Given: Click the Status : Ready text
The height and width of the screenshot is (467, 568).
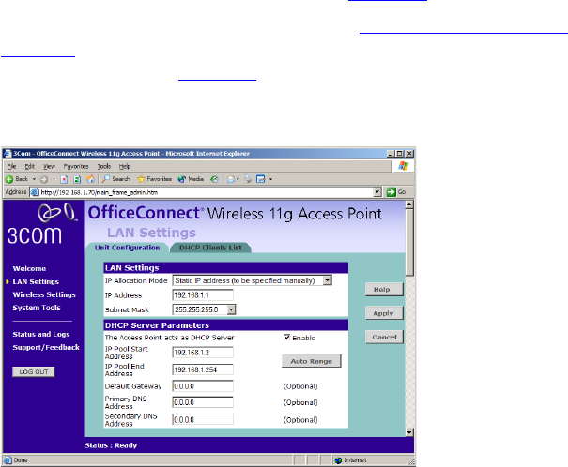Looking at the screenshot, I should (111, 445).
